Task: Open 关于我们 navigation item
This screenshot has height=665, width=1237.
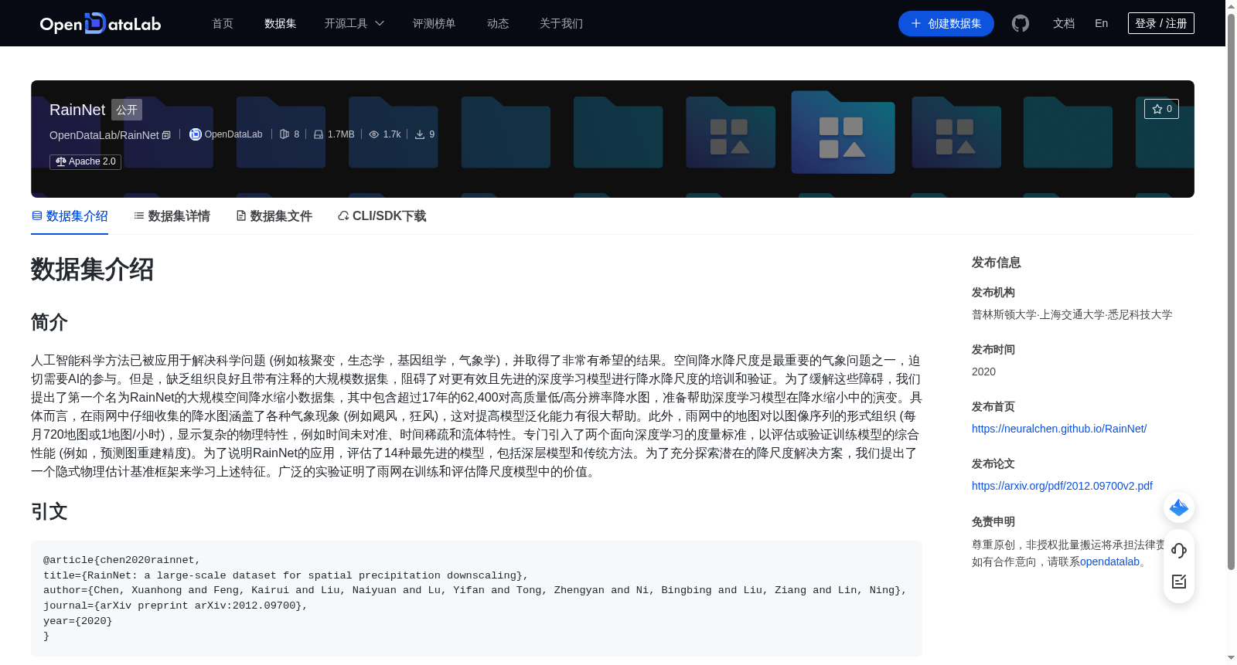Action: pos(561,23)
